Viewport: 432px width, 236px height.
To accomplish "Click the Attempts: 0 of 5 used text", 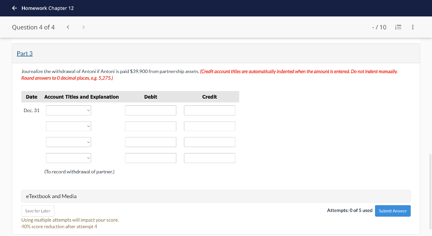I will [350, 210].
